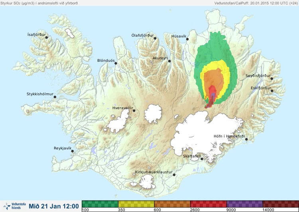Click the Höfn í Hornafirði marker dot
Viewport: 299px width, 212px height.
tap(246, 139)
